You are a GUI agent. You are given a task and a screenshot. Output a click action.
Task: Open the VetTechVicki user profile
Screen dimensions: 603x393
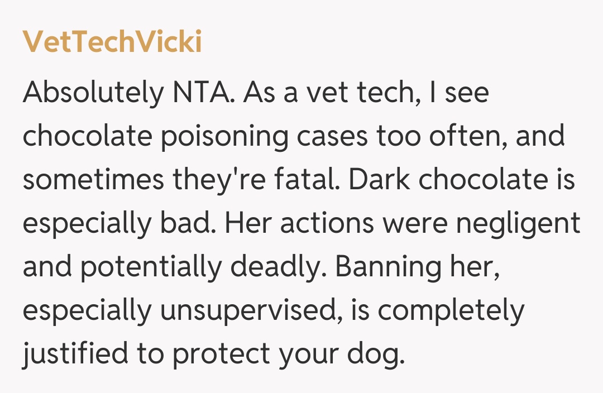click(112, 42)
